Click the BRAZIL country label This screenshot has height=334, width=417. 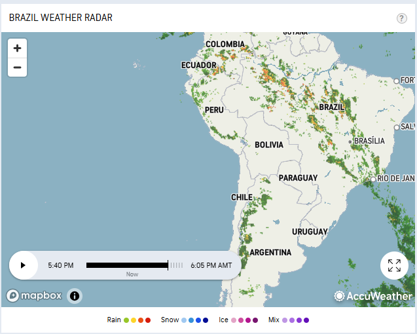pyautogui.click(x=331, y=107)
